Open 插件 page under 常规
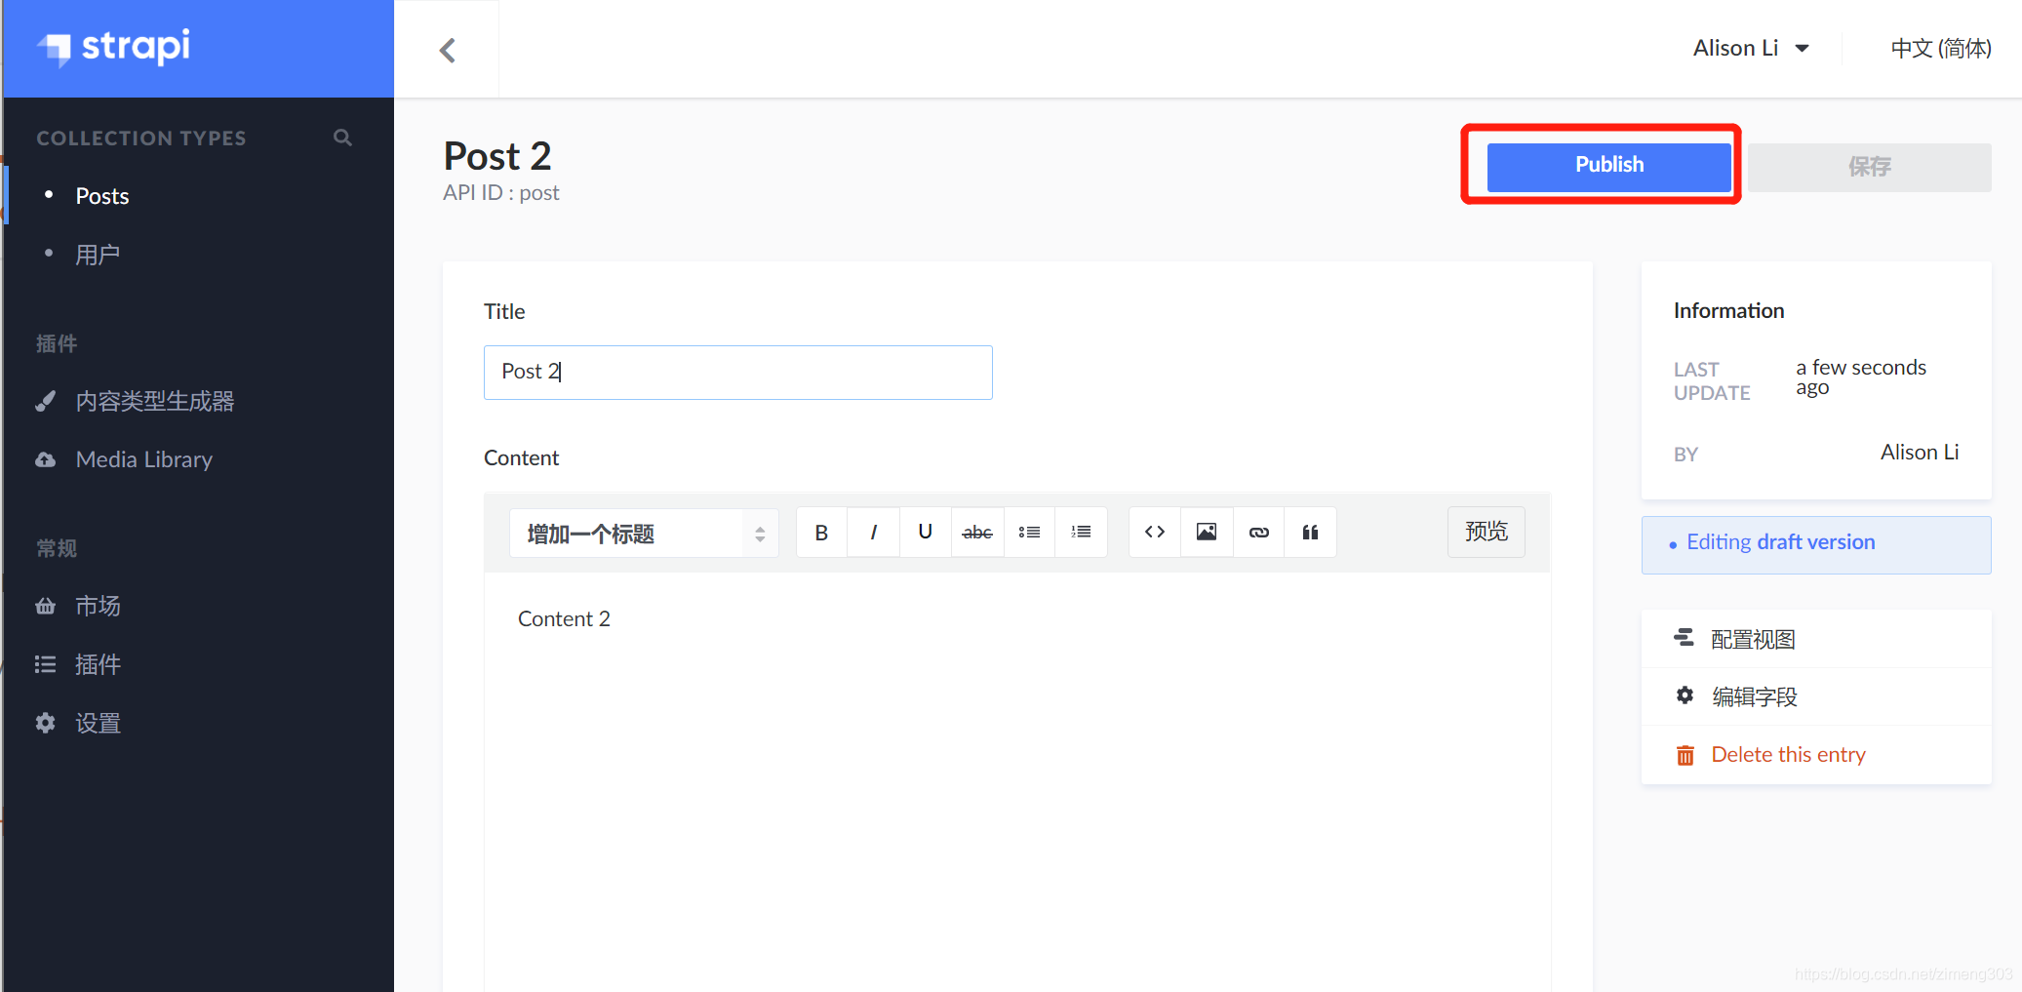The height and width of the screenshot is (992, 2022). (98, 664)
